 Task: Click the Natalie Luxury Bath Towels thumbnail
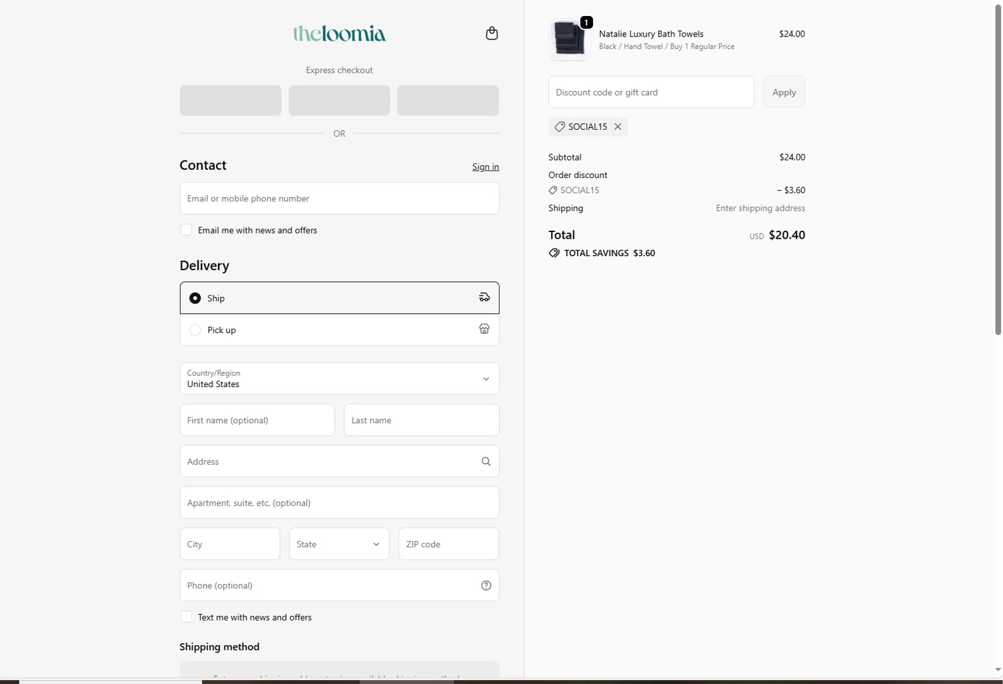tap(569, 39)
